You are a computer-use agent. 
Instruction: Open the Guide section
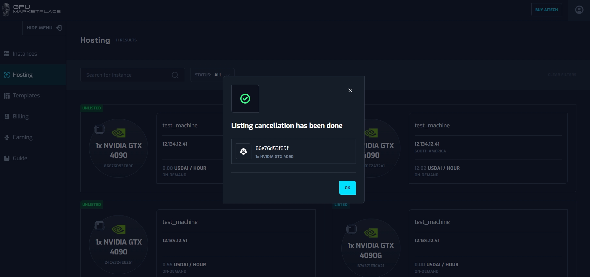pyautogui.click(x=20, y=158)
